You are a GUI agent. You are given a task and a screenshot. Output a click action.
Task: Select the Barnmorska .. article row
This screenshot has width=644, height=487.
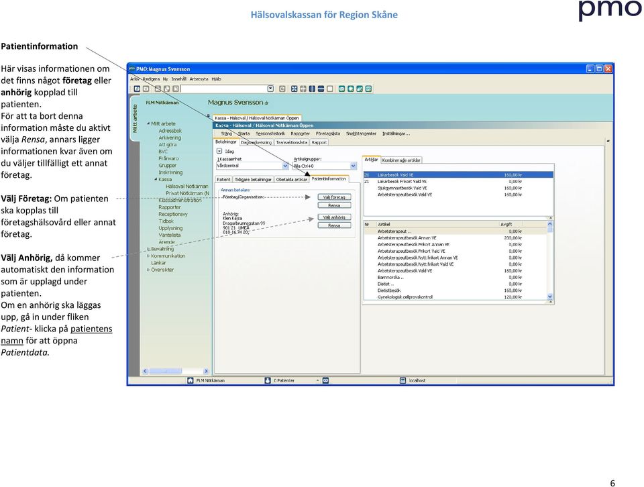click(455, 277)
